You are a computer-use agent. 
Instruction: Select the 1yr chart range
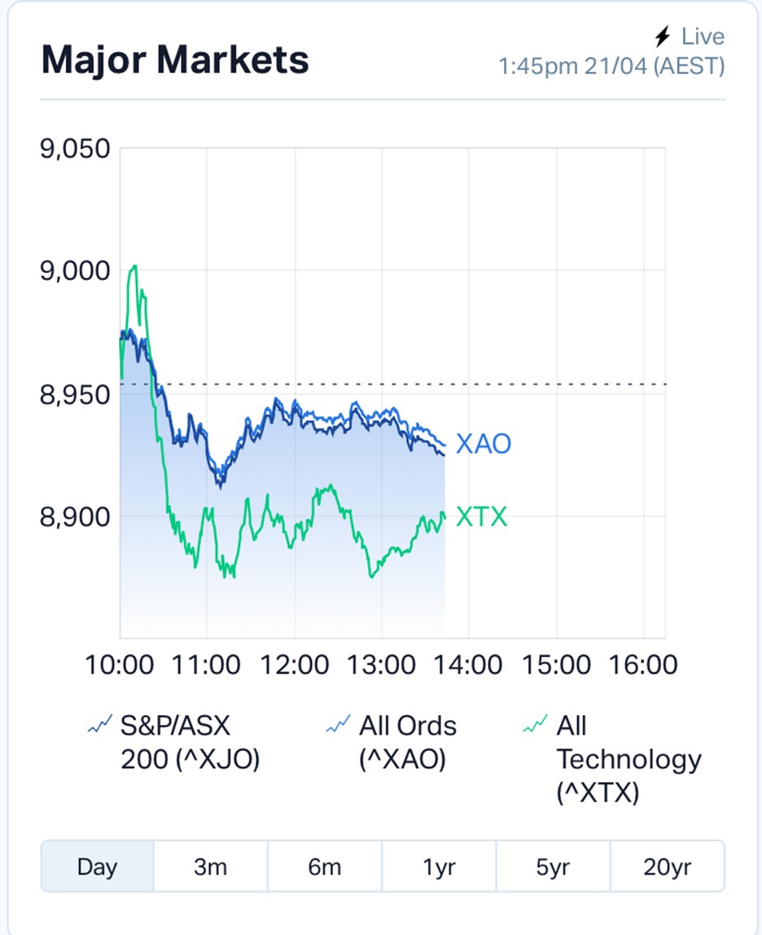click(439, 867)
